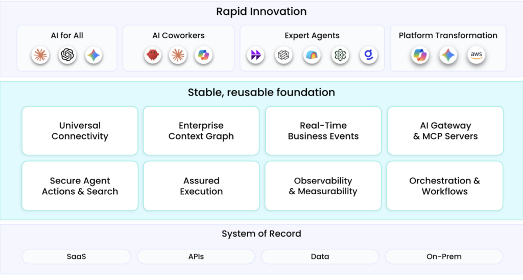The width and height of the screenshot is (523, 280).
Task: Click the Orchestration & Workflows card
Action: (x=445, y=186)
